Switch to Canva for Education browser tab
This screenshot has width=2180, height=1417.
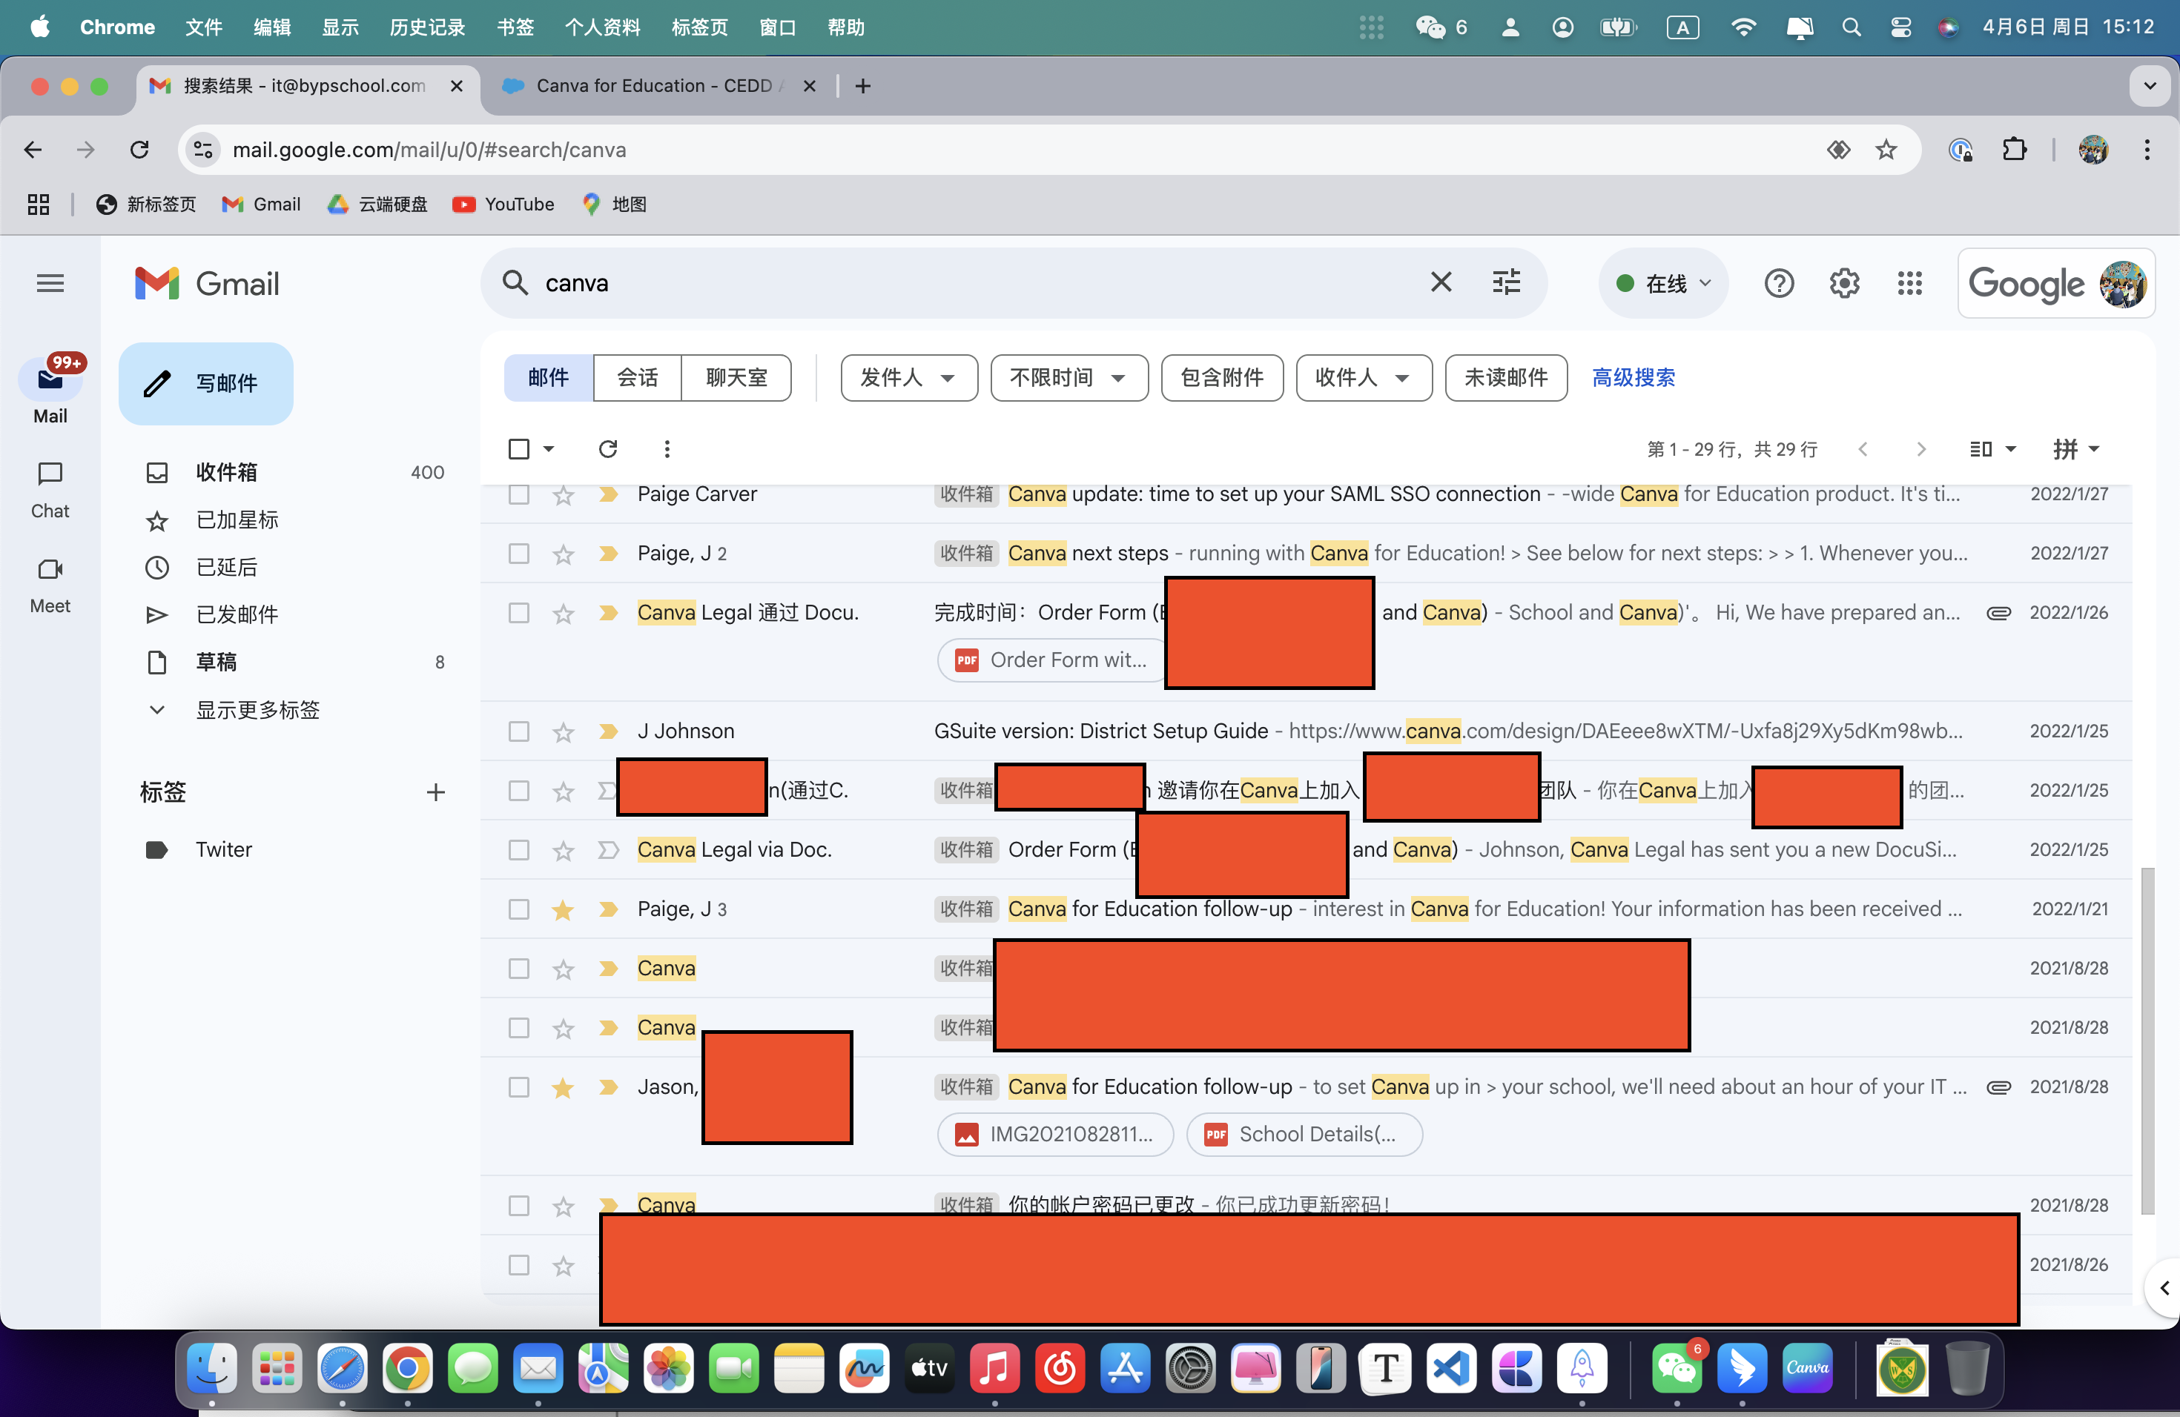655,86
